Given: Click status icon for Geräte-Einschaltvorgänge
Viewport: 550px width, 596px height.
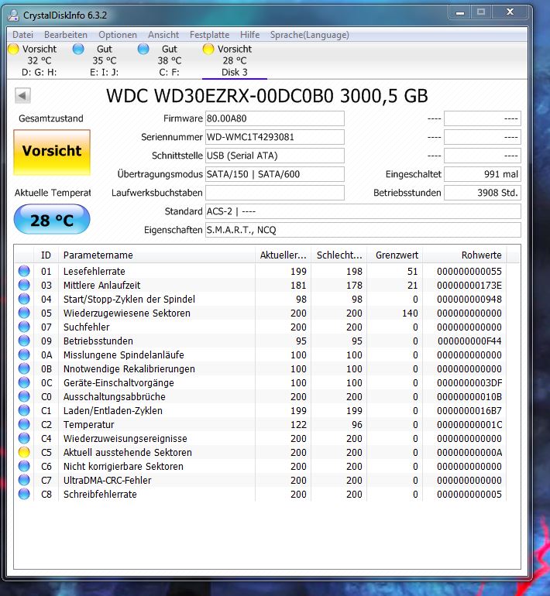Looking at the screenshot, I should click(x=24, y=383).
